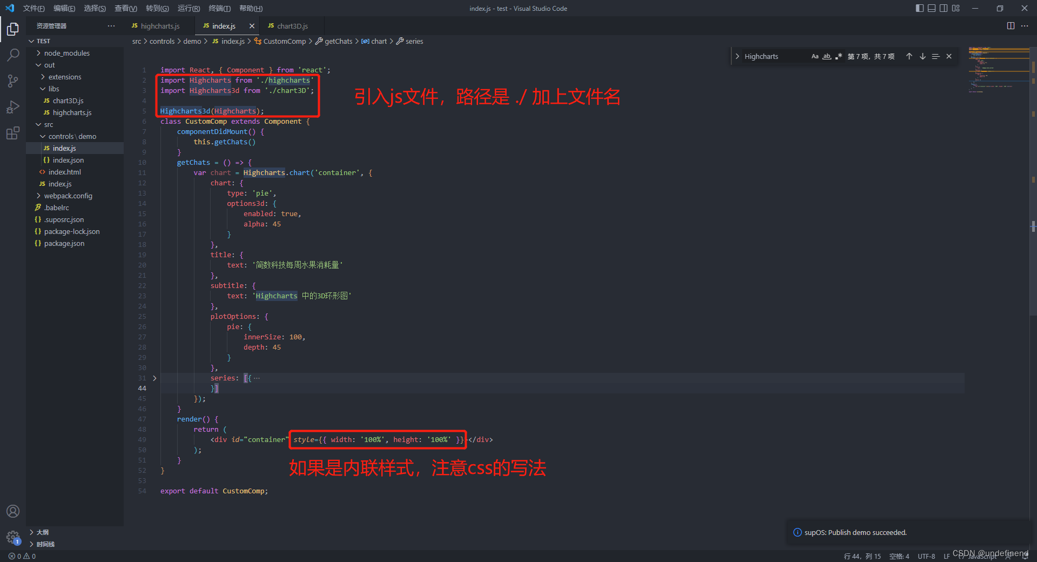Screen dimensions: 1037x562
Task: Expand the 大纲 outline section
Action: pyautogui.click(x=75, y=532)
